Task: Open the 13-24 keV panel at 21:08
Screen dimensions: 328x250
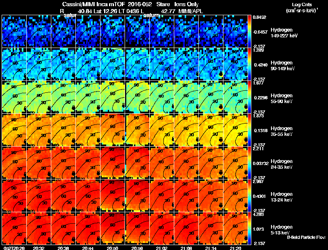Action: pos(187,196)
